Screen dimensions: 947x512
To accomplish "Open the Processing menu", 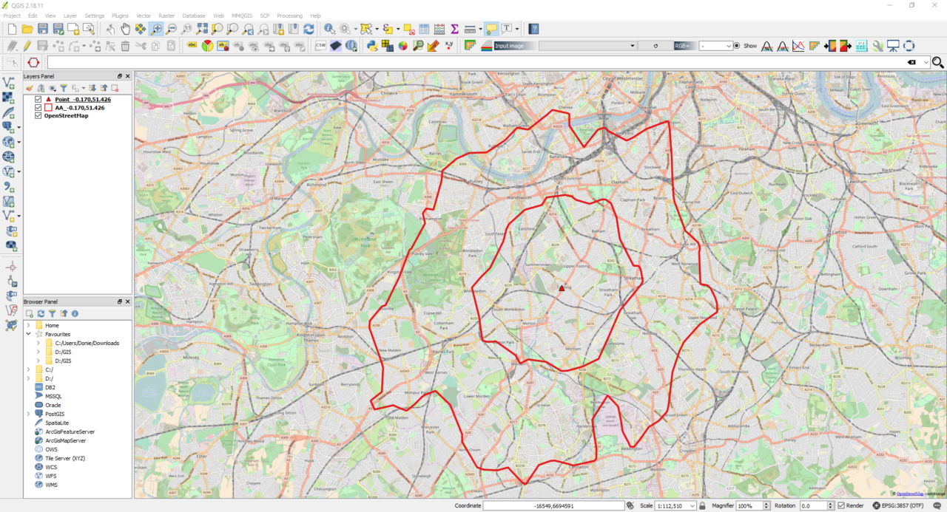I will tap(289, 16).
